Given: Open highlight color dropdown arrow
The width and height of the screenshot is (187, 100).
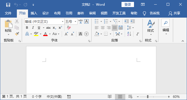Looking at the screenshot, I should pos(40,34).
